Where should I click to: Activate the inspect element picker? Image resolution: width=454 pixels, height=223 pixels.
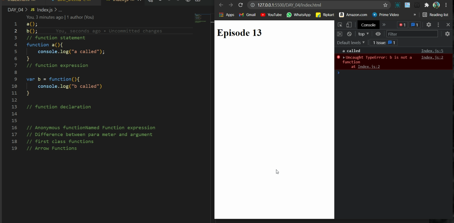point(340,25)
